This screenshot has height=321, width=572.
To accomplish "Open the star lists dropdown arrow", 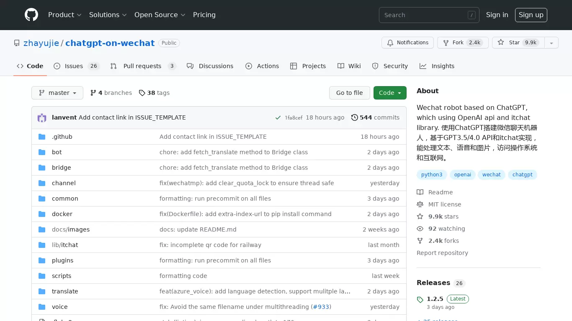I will (x=551, y=43).
